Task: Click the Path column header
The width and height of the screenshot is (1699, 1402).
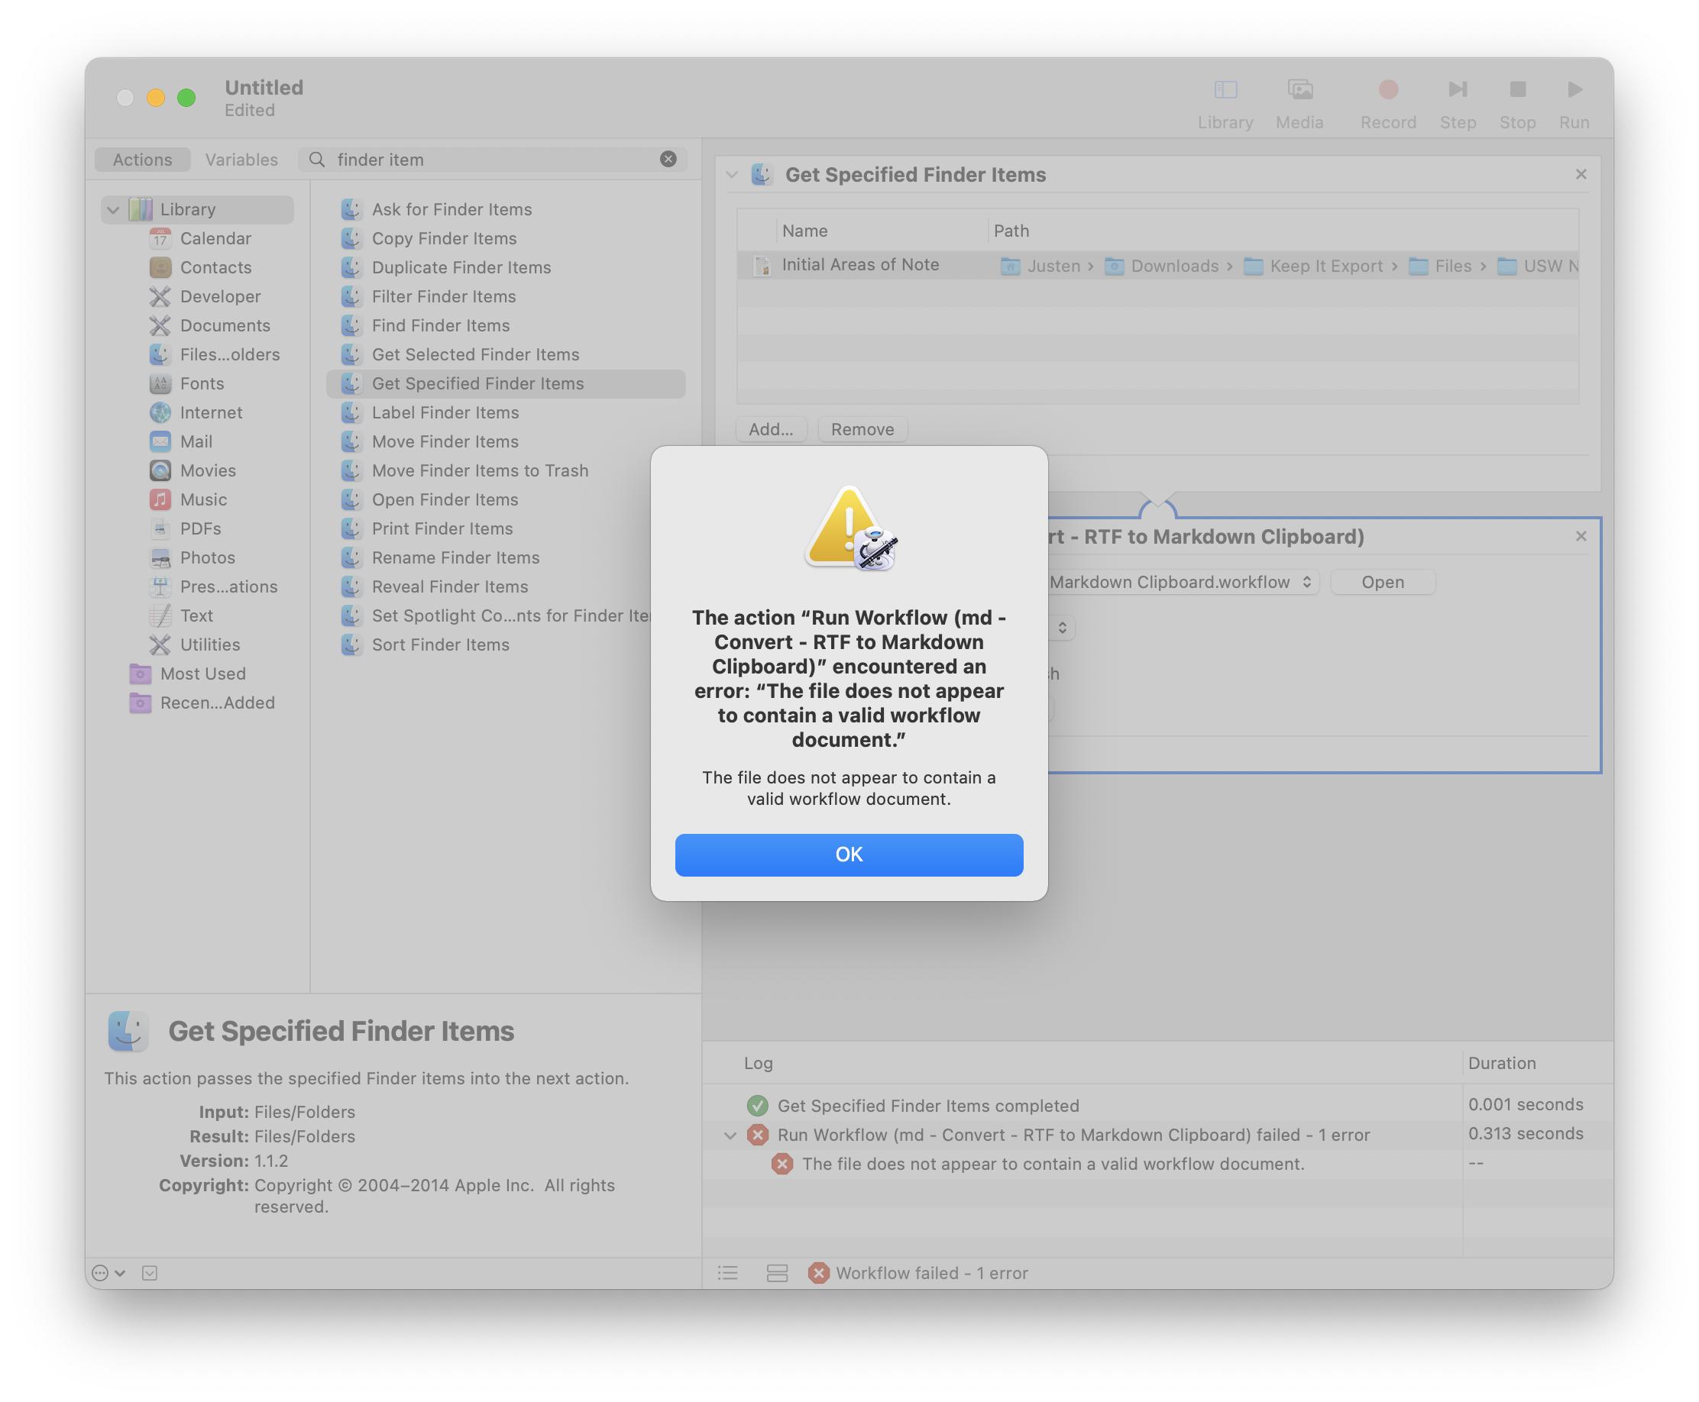Action: coord(1011,231)
